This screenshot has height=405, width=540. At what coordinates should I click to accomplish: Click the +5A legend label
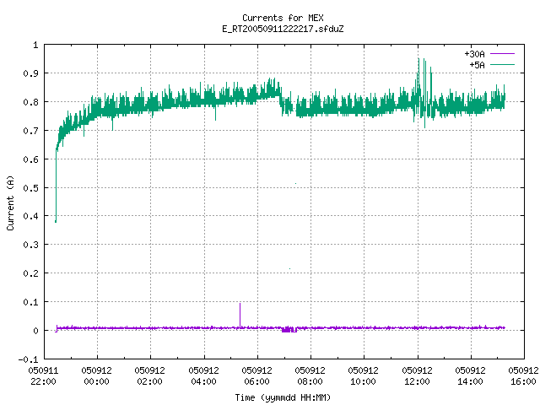point(477,65)
